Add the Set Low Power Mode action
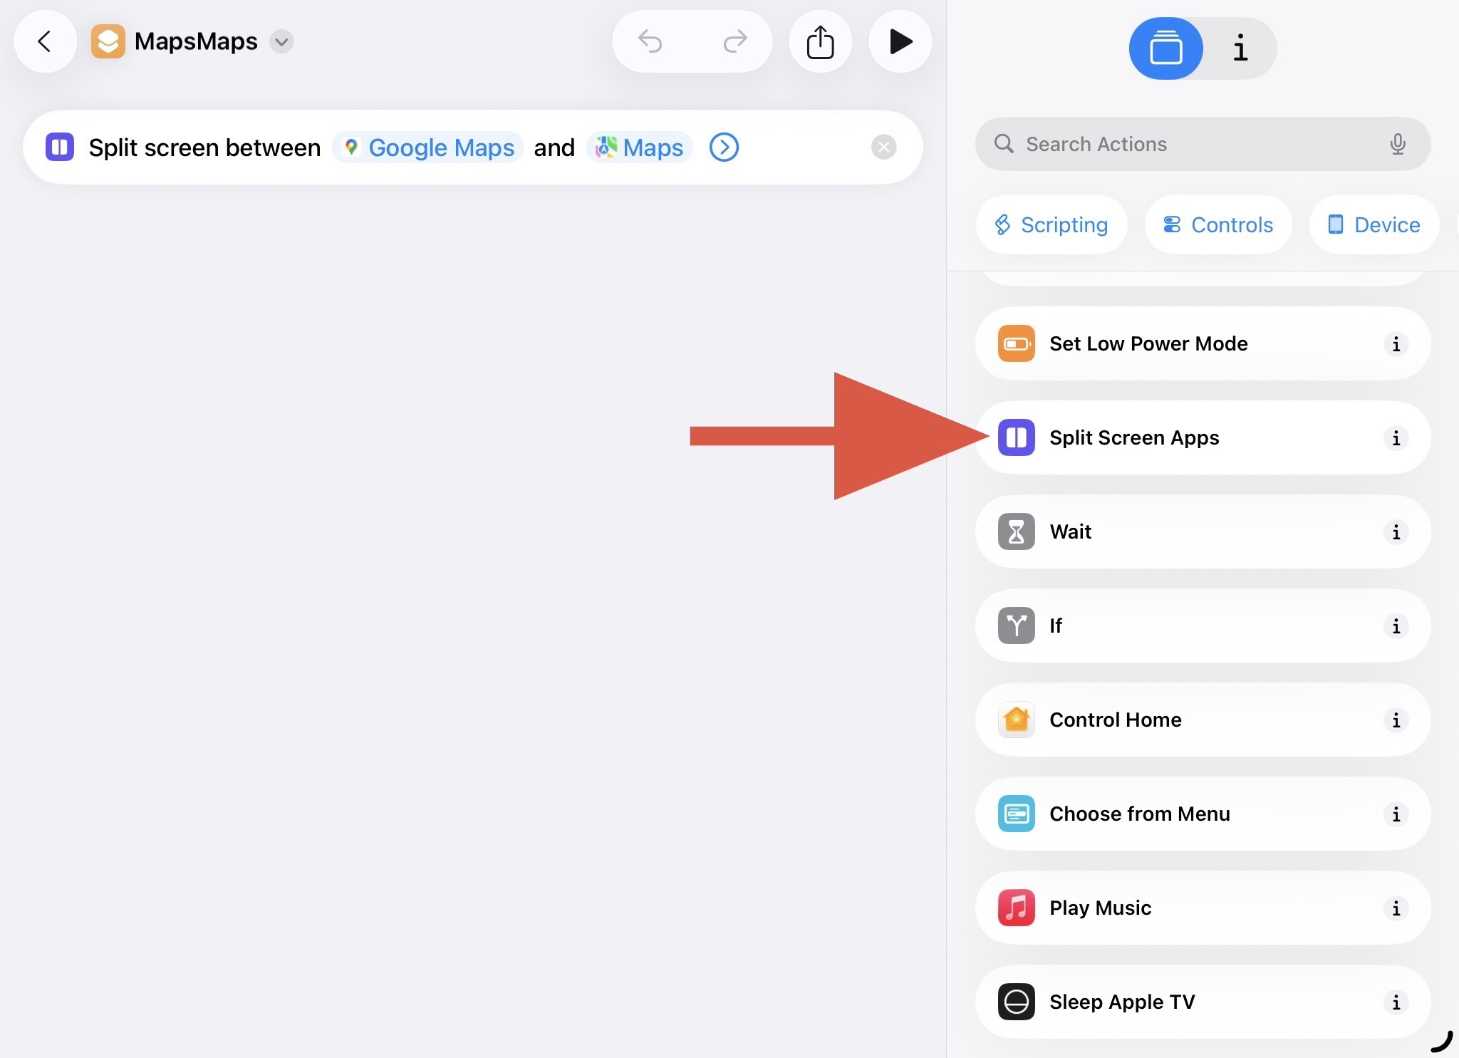The height and width of the screenshot is (1058, 1459). (1203, 343)
